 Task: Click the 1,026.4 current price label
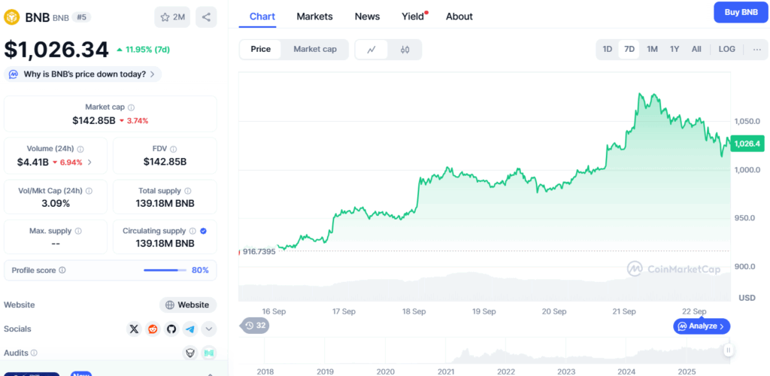point(747,144)
